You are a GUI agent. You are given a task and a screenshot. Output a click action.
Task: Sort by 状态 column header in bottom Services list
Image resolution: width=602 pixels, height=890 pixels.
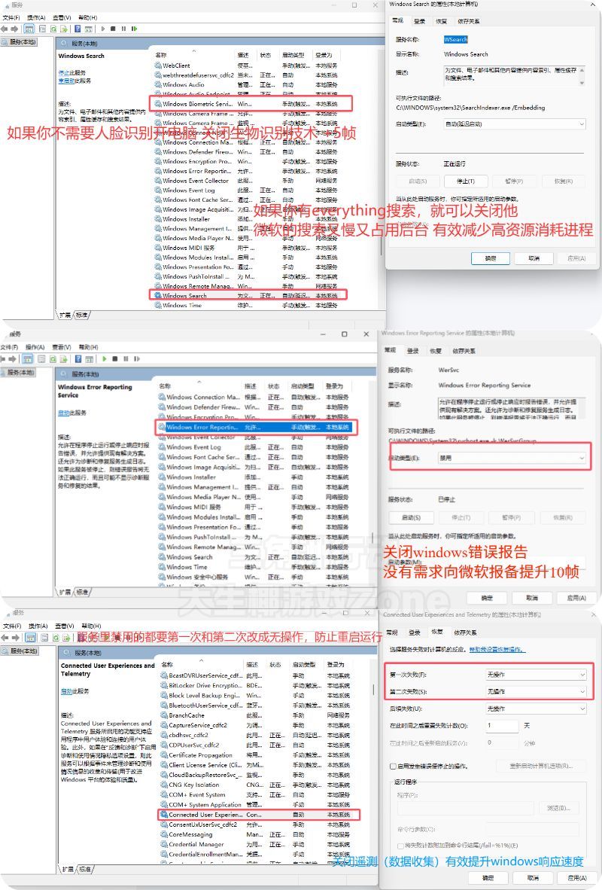click(275, 664)
